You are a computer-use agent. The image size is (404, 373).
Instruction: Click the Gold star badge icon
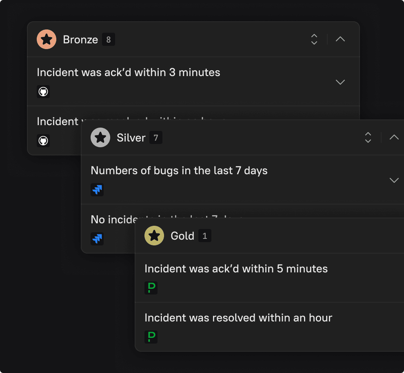(154, 236)
